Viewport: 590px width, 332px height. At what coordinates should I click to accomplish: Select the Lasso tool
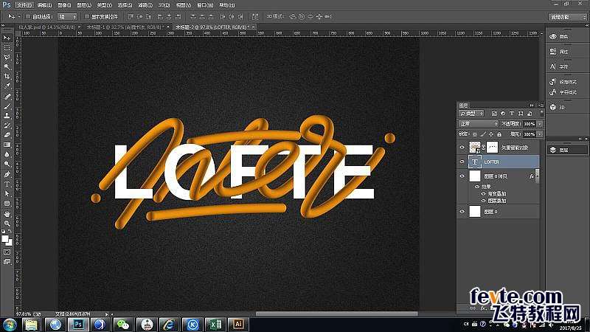pos(7,58)
